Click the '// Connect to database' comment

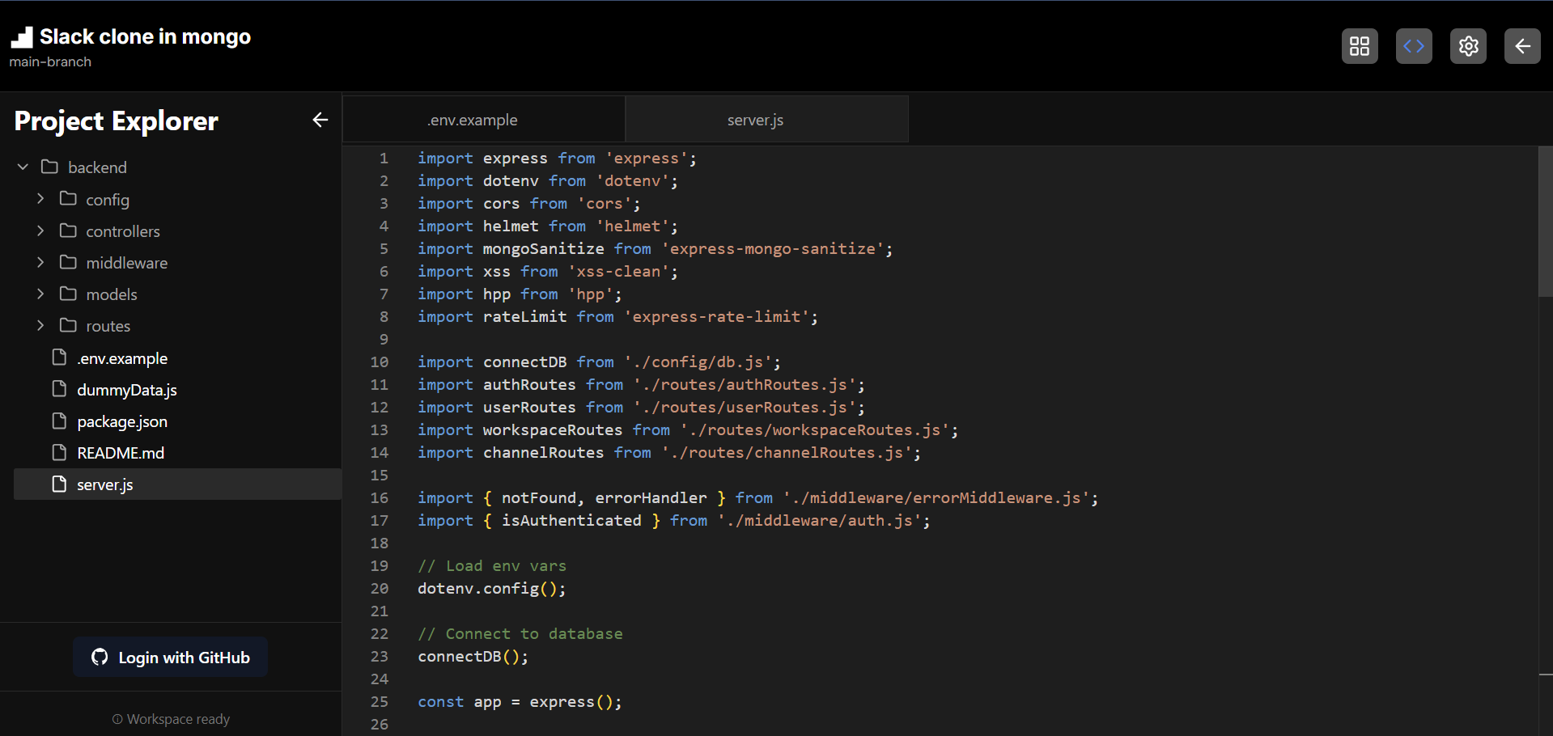click(520, 634)
